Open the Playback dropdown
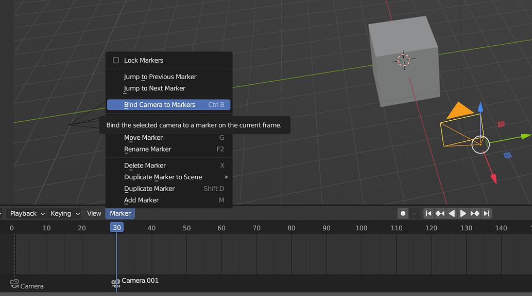This screenshot has width=532, height=296. coord(26,213)
